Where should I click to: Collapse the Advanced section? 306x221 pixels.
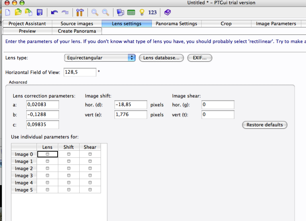click(x=18, y=82)
